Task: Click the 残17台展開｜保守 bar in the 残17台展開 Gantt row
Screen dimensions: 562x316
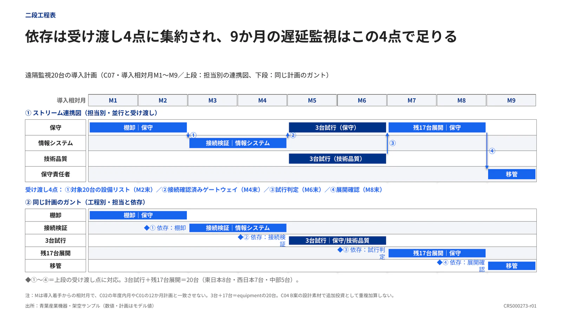Action: point(437,253)
